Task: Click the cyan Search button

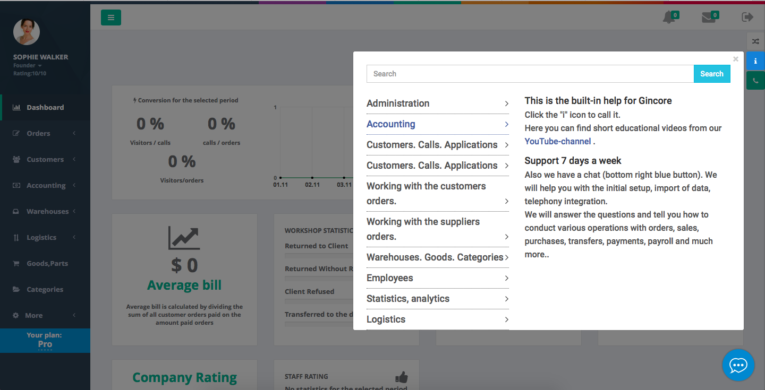Action: 712,74
